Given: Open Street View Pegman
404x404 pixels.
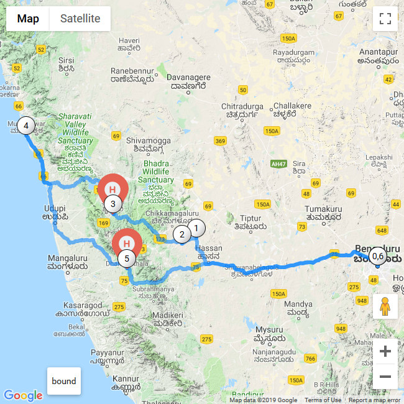Looking at the screenshot, I should 385,306.
